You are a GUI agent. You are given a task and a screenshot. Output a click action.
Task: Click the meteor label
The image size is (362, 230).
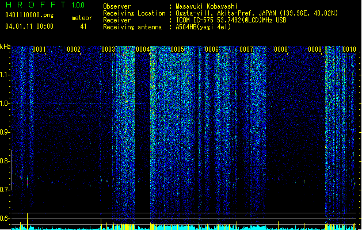point(82,18)
